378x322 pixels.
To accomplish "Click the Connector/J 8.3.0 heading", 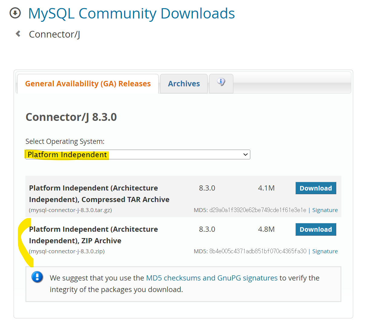I will click(x=71, y=117).
